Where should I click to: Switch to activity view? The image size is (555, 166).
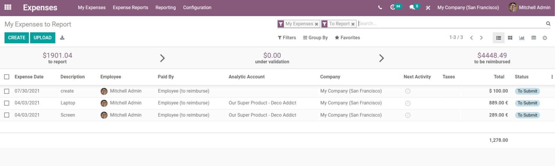545,38
